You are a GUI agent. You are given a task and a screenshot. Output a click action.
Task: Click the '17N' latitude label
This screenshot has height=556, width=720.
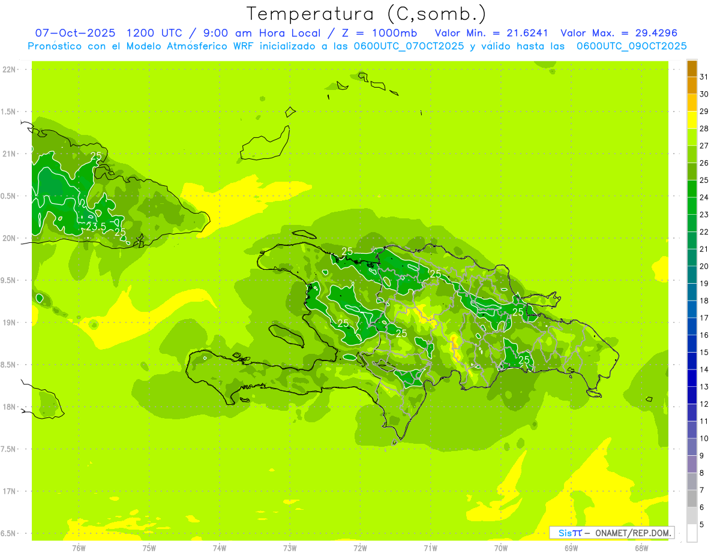tap(9, 491)
